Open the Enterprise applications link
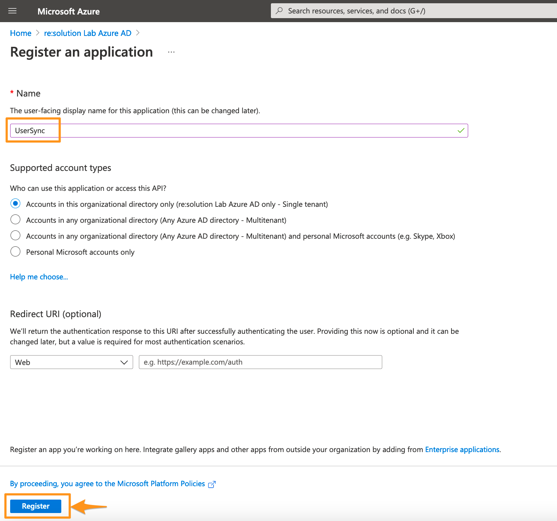 (x=462, y=450)
